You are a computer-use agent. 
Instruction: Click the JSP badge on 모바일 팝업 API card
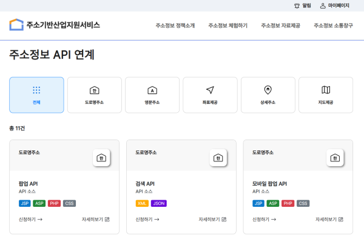point(258,203)
